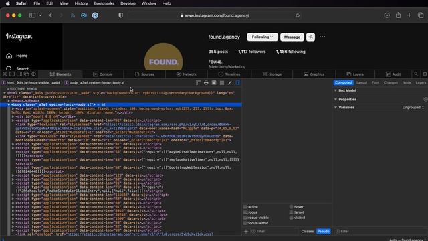Open the three-dot options on profile
Screen dimensions: 428x241
pyautogui.click(x=322, y=37)
